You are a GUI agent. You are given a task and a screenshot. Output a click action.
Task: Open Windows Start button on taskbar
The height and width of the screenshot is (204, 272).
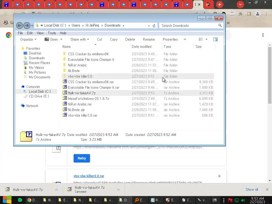pyautogui.click(x=7, y=200)
